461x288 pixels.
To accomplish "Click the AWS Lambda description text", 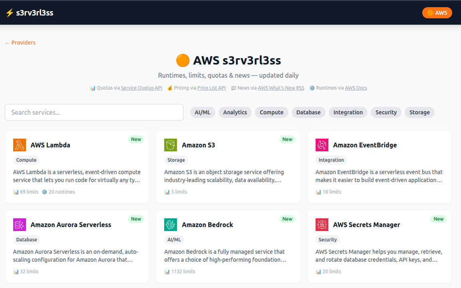I will coord(77,176).
